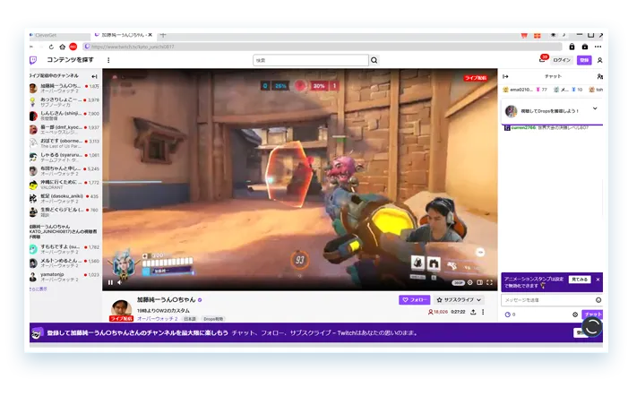Open the サブスクライブ dropdown button
The image size is (628, 405).
459,299
